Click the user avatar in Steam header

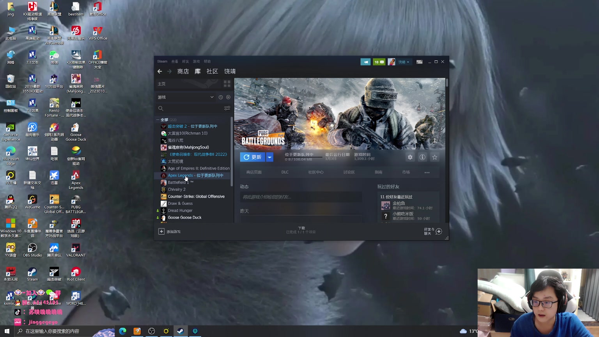[x=392, y=62]
